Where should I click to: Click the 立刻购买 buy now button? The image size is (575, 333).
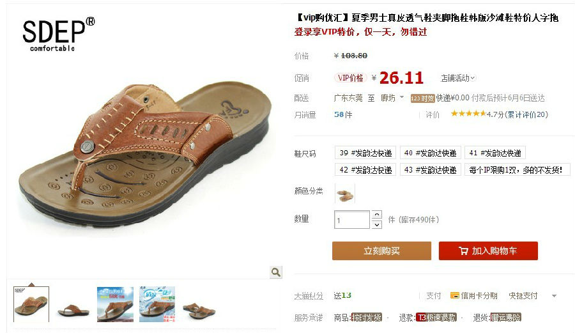click(x=382, y=251)
